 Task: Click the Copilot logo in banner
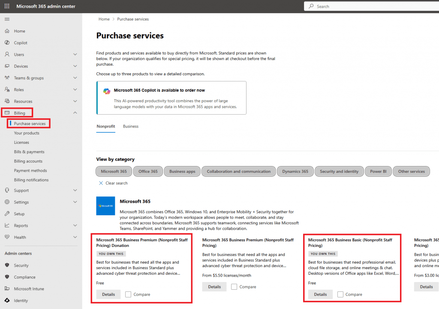[106, 91]
